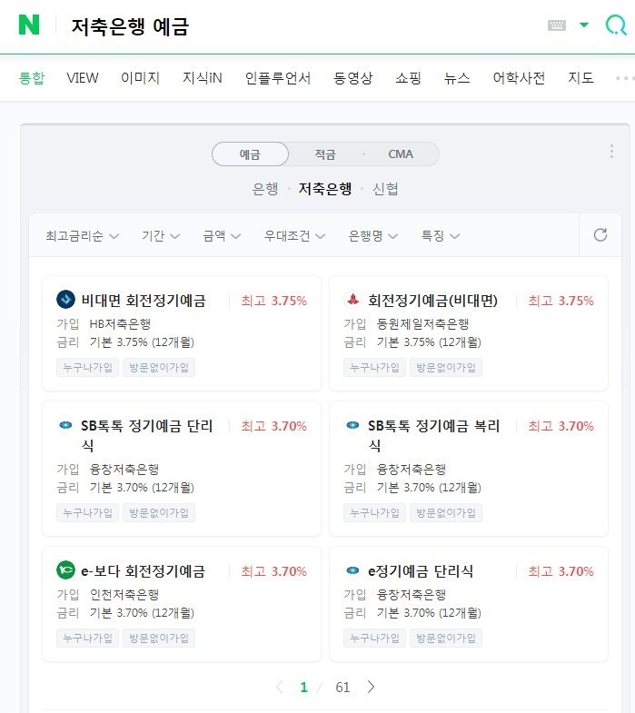635x713 pixels.
Task: Go to next page arrow
Action: (x=372, y=687)
